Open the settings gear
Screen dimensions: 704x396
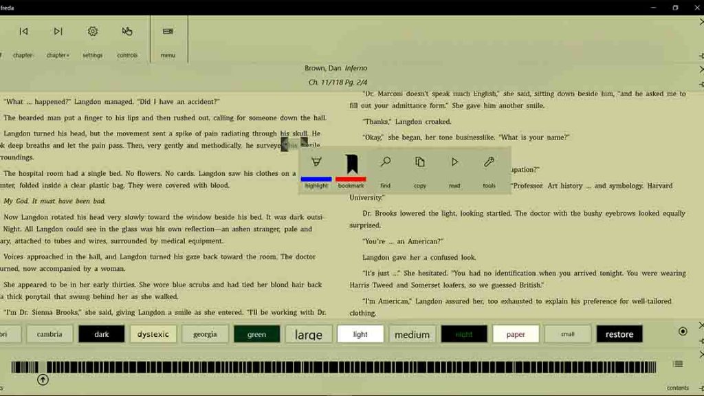93,32
